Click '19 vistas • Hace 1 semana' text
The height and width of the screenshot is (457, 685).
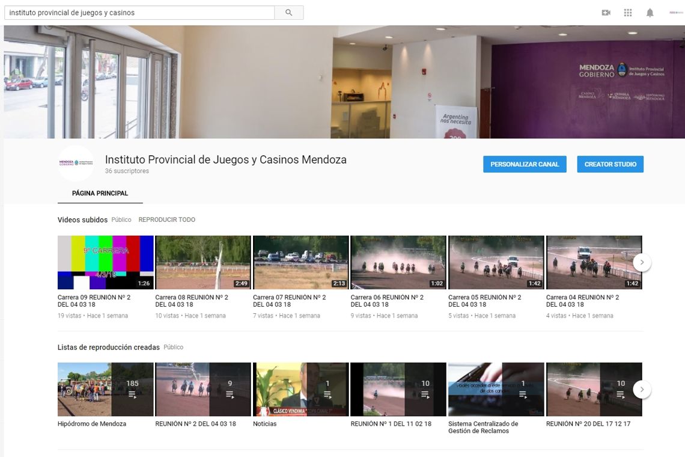click(93, 316)
